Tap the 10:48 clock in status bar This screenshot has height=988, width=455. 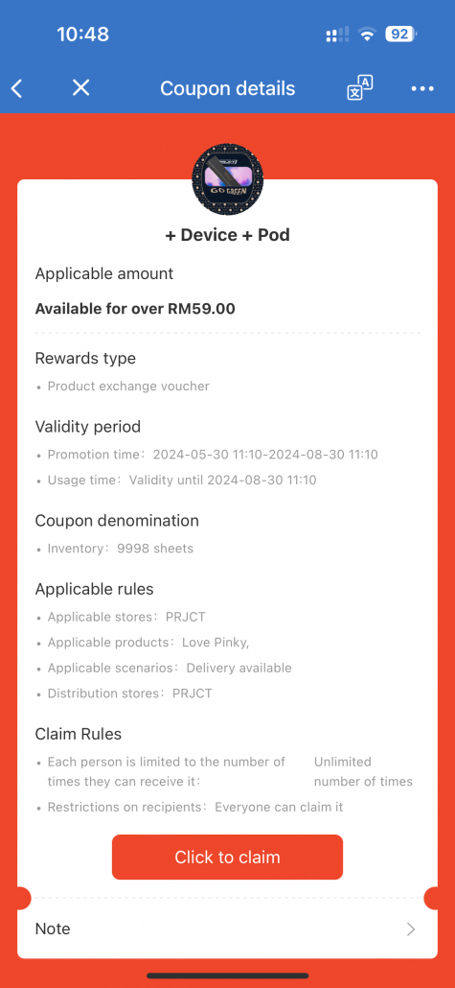tap(82, 34)
